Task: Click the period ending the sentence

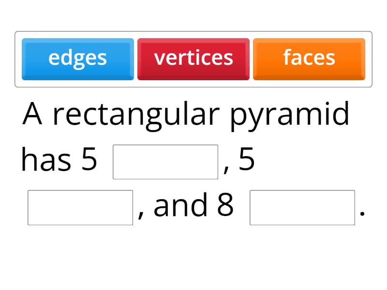Action: pyautogui.click(x=362, y=213)
